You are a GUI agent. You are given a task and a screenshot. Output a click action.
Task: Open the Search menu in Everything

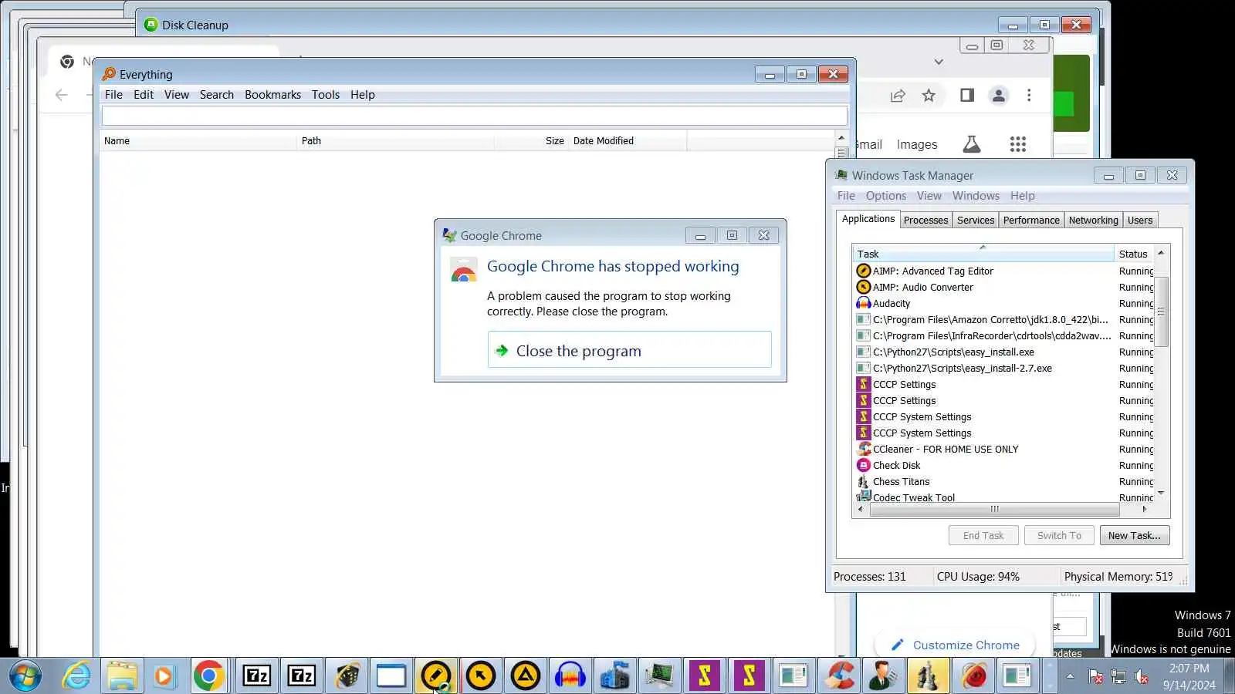point(217,95)
